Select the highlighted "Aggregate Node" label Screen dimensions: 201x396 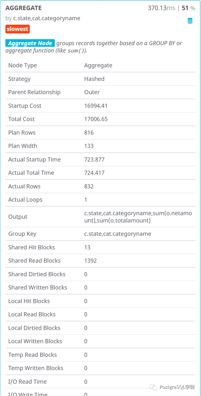[x=30, y=43]
